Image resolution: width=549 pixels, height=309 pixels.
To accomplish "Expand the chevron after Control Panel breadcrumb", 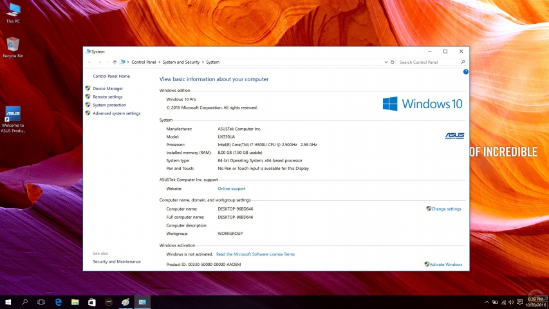I will [160, 62].
